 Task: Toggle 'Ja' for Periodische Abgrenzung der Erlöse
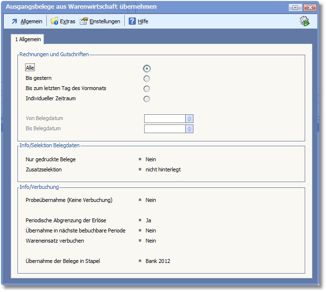(x=148, y=220)
